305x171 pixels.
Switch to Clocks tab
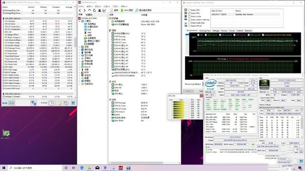pos(232,30)
